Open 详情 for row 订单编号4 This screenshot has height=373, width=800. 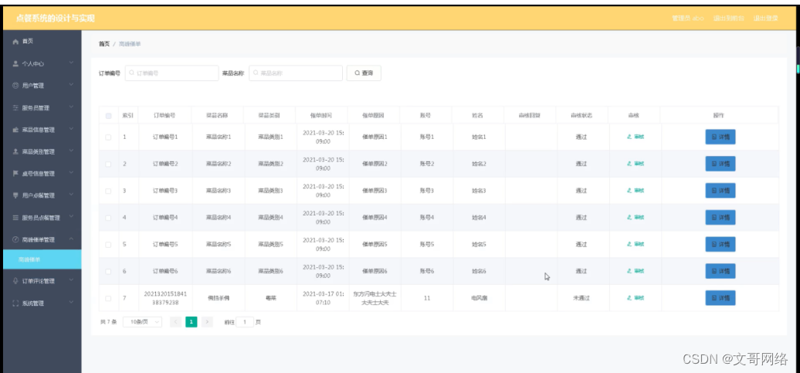720,217
